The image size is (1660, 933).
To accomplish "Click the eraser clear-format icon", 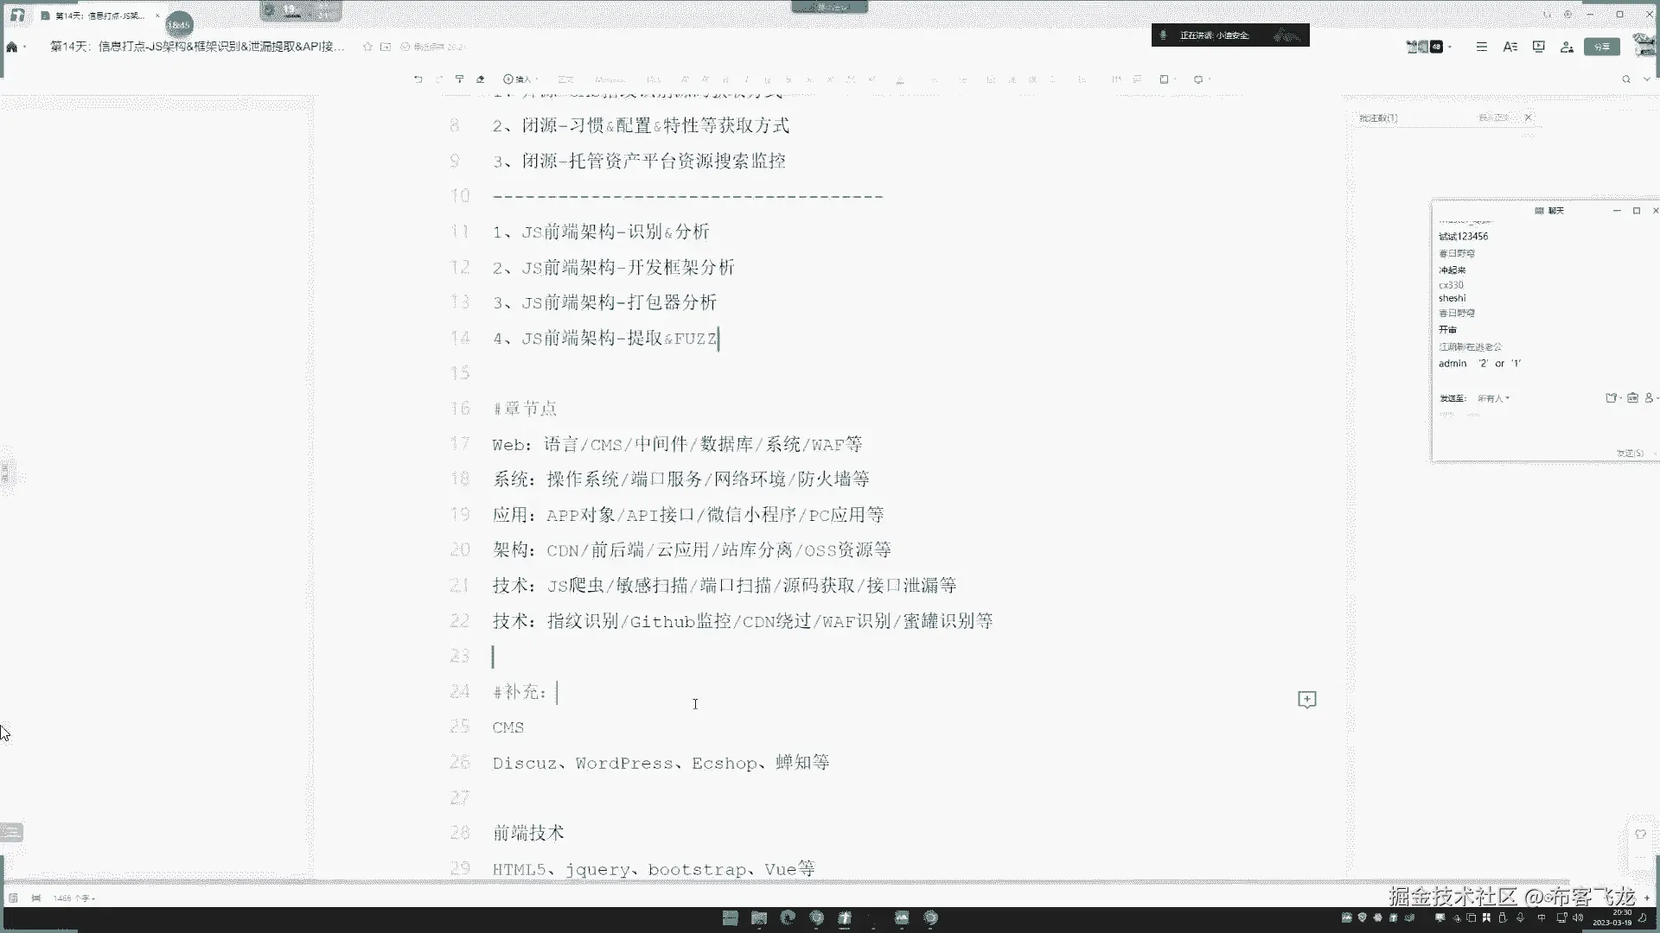I will (481, 79).
